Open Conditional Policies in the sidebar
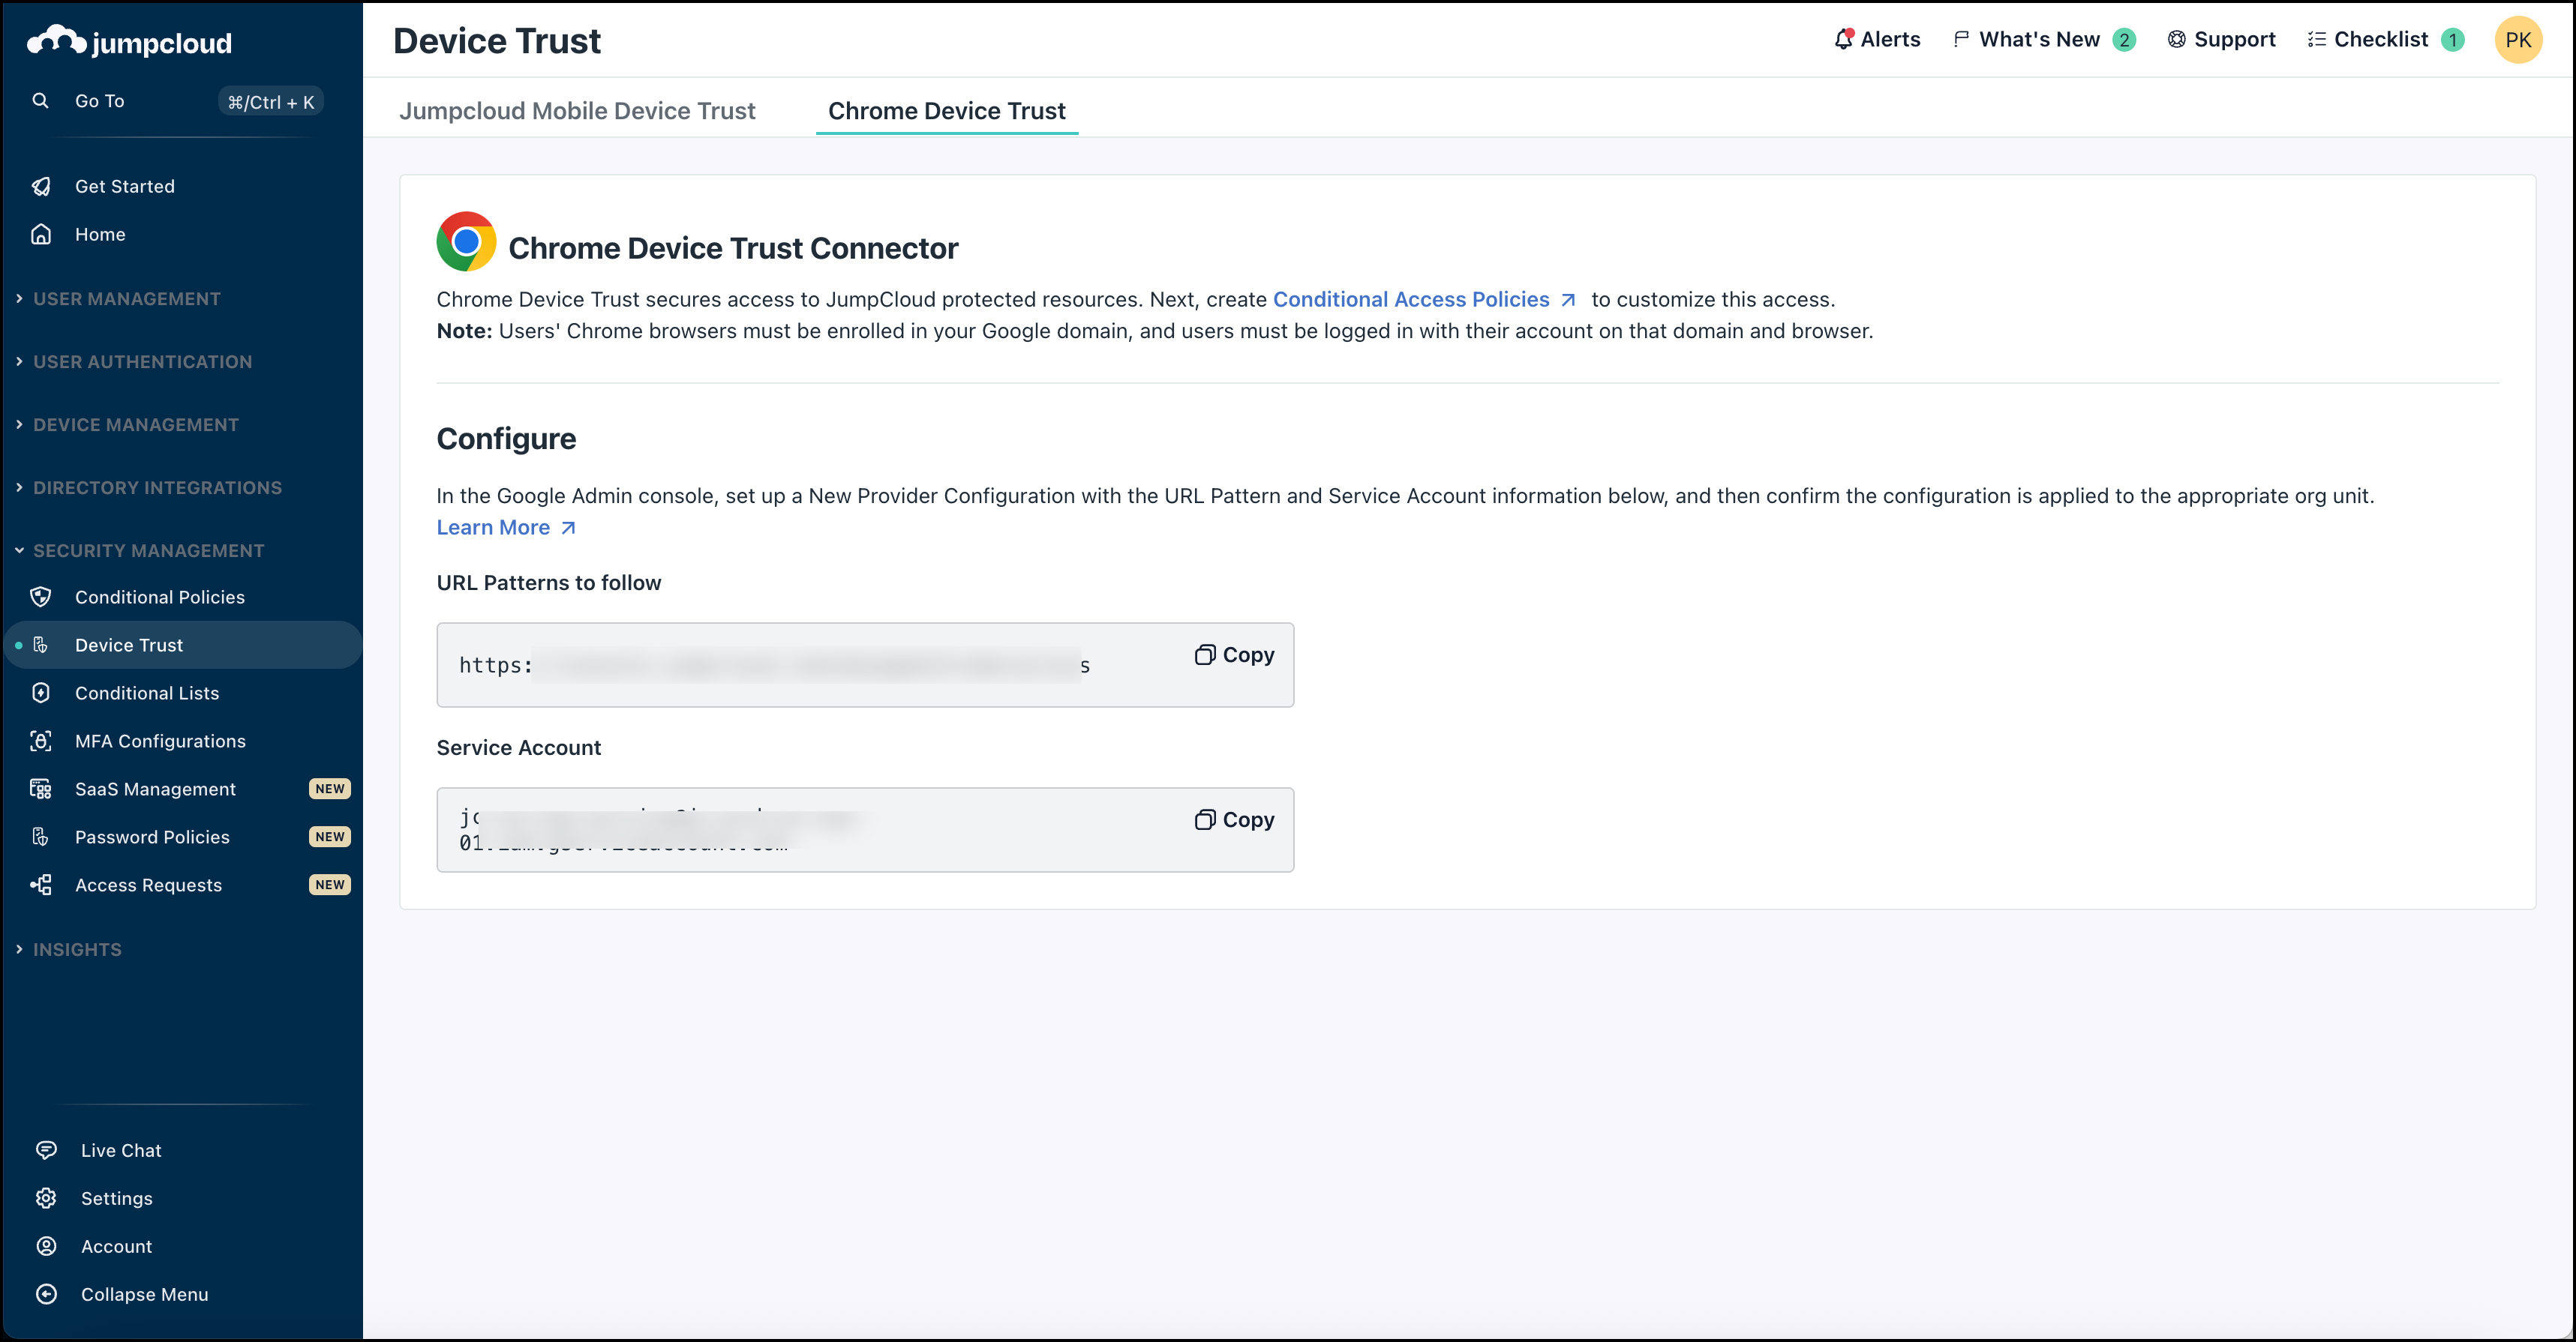This screenshot has height=1342, width=2576. pos(182,597)
